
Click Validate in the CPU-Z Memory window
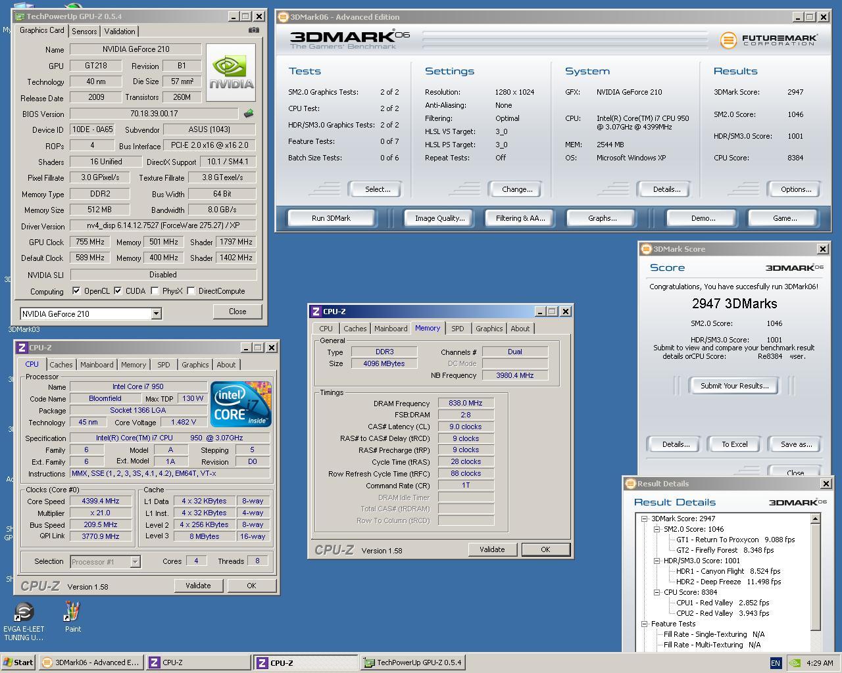492,549
